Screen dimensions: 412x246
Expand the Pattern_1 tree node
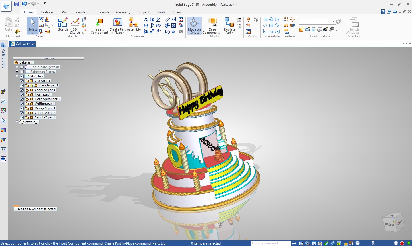(x=17, y=122)
